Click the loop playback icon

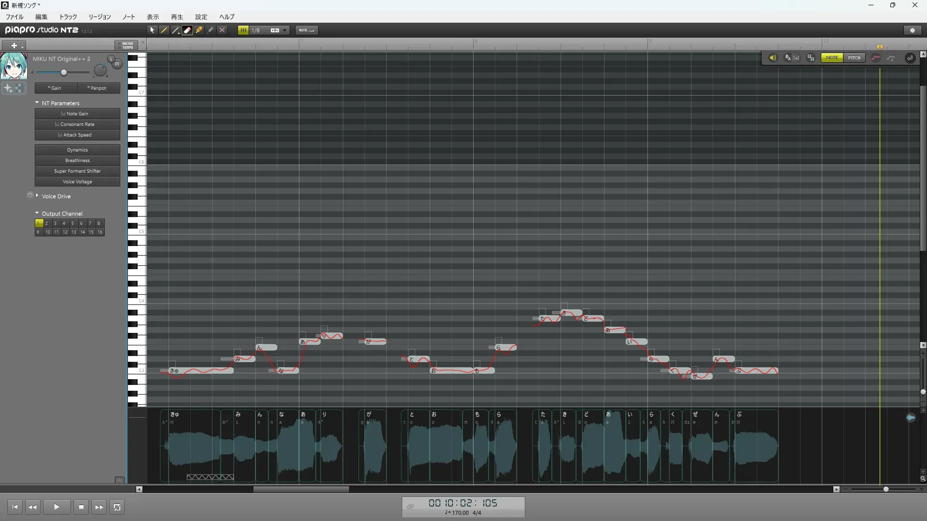pyautogui.click(x=117, y=507)
